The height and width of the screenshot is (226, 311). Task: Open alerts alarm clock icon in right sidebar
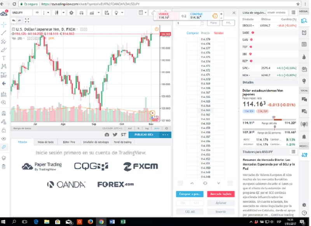tap(304, 33)
